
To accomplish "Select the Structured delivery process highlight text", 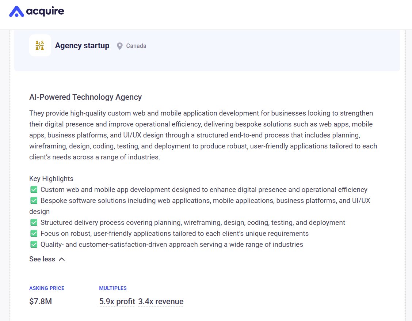I will 192,223.
